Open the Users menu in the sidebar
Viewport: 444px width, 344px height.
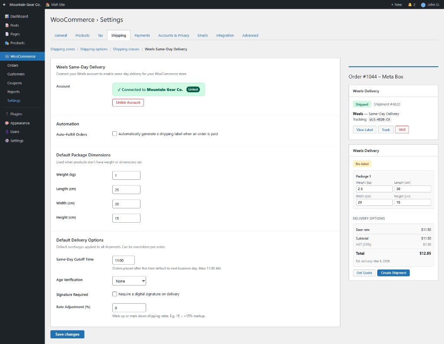tap(16, 132)
